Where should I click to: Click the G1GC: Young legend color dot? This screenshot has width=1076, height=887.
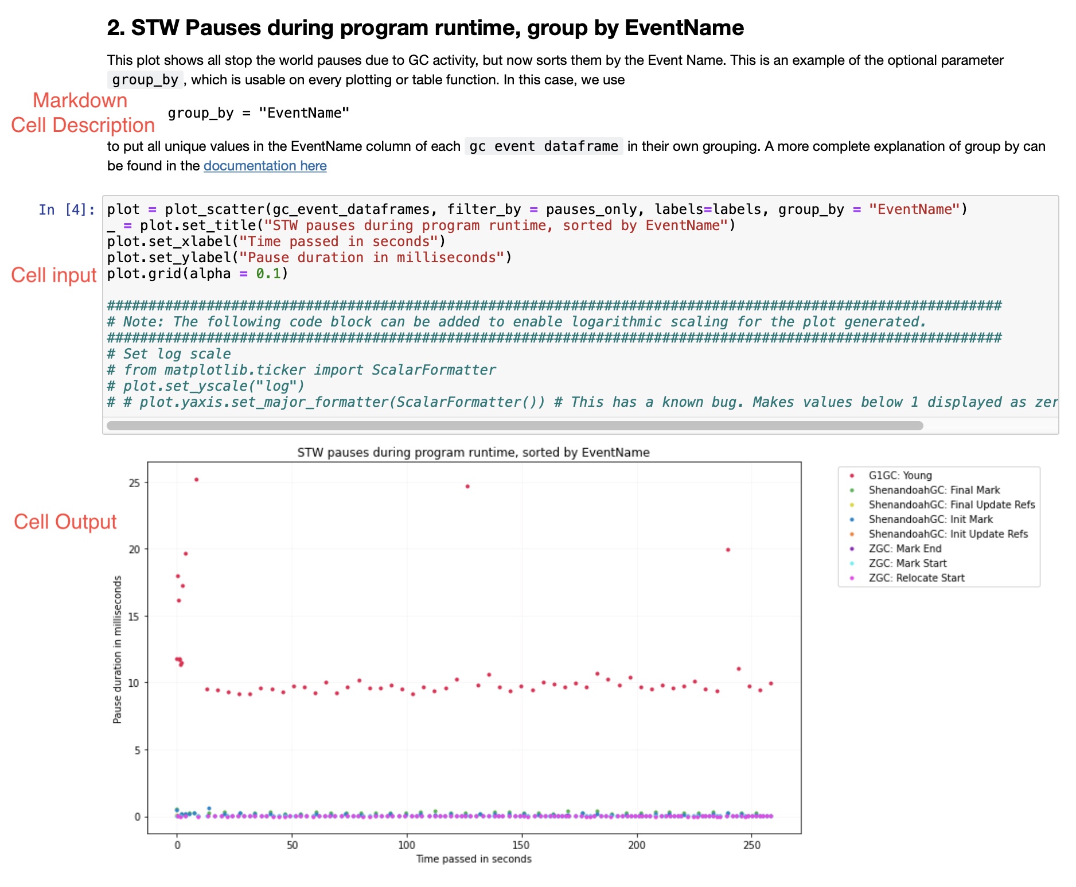(852, 476)
